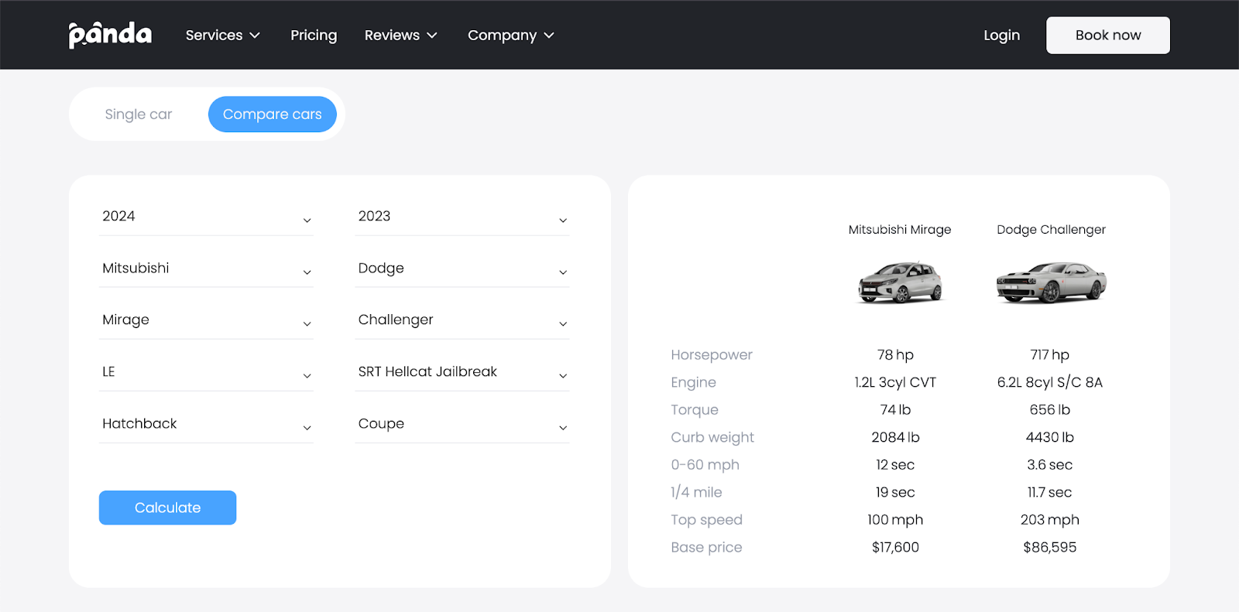Expand the Challenger model dropdown
This screenshot has height=612, width=1239.
click(462, 320)
